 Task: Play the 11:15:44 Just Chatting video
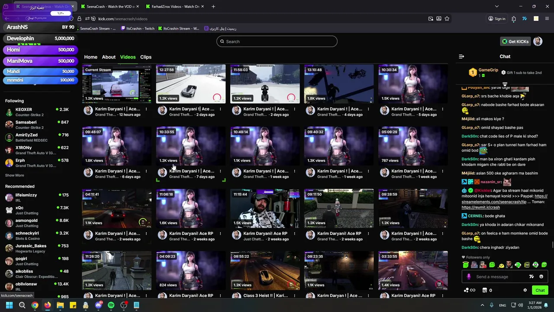[265, 208]
